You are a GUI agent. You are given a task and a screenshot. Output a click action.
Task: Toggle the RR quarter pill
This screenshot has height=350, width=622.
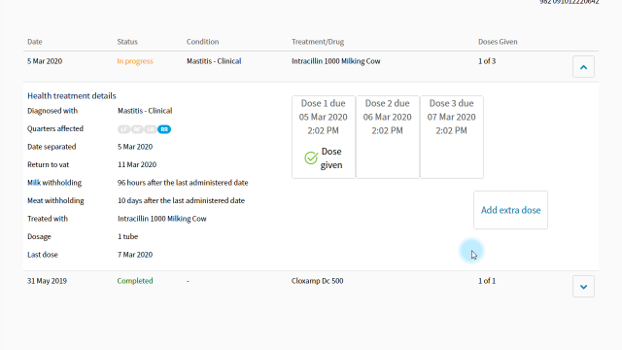tap(164, 129)
